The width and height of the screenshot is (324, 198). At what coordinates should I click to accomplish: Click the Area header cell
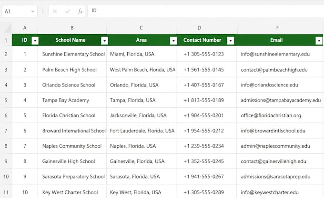(142, 40)
